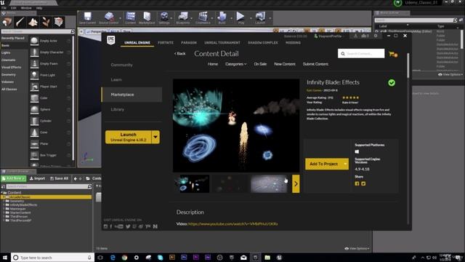Go Back from Content Detail page
The width and height of the screenshot is (465, 262).
[x=179, y=53]
